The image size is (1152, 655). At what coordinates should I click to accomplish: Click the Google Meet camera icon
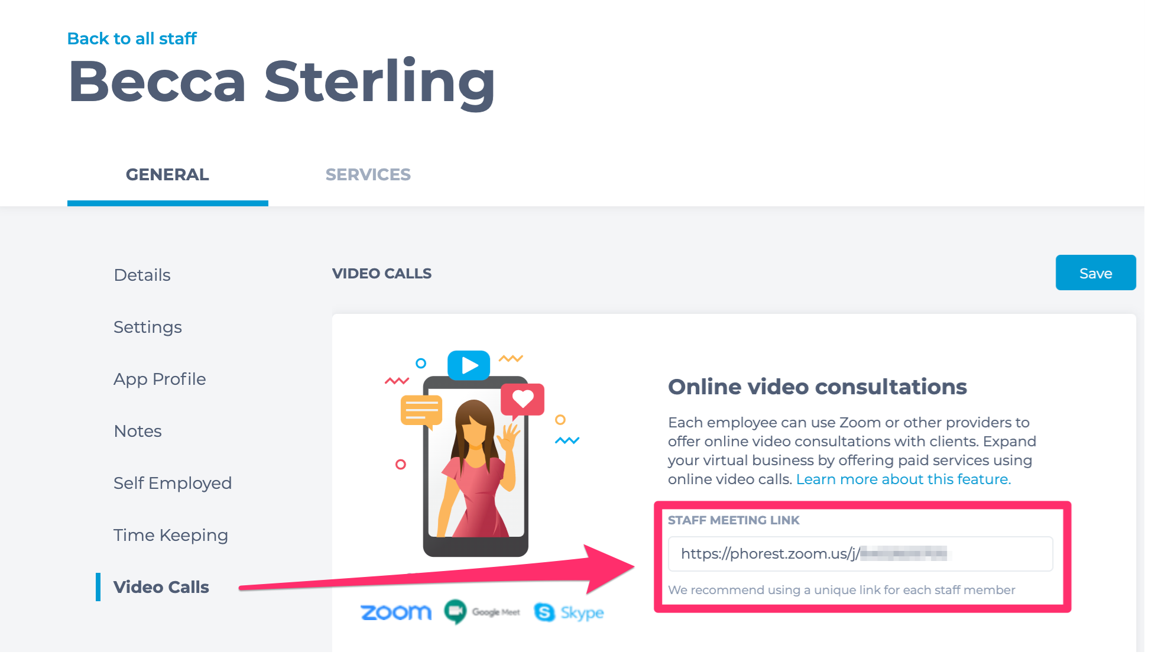pos(455,611)
